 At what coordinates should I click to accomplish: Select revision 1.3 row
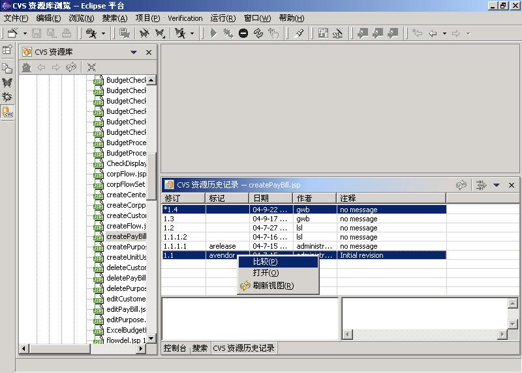(303, 219)
